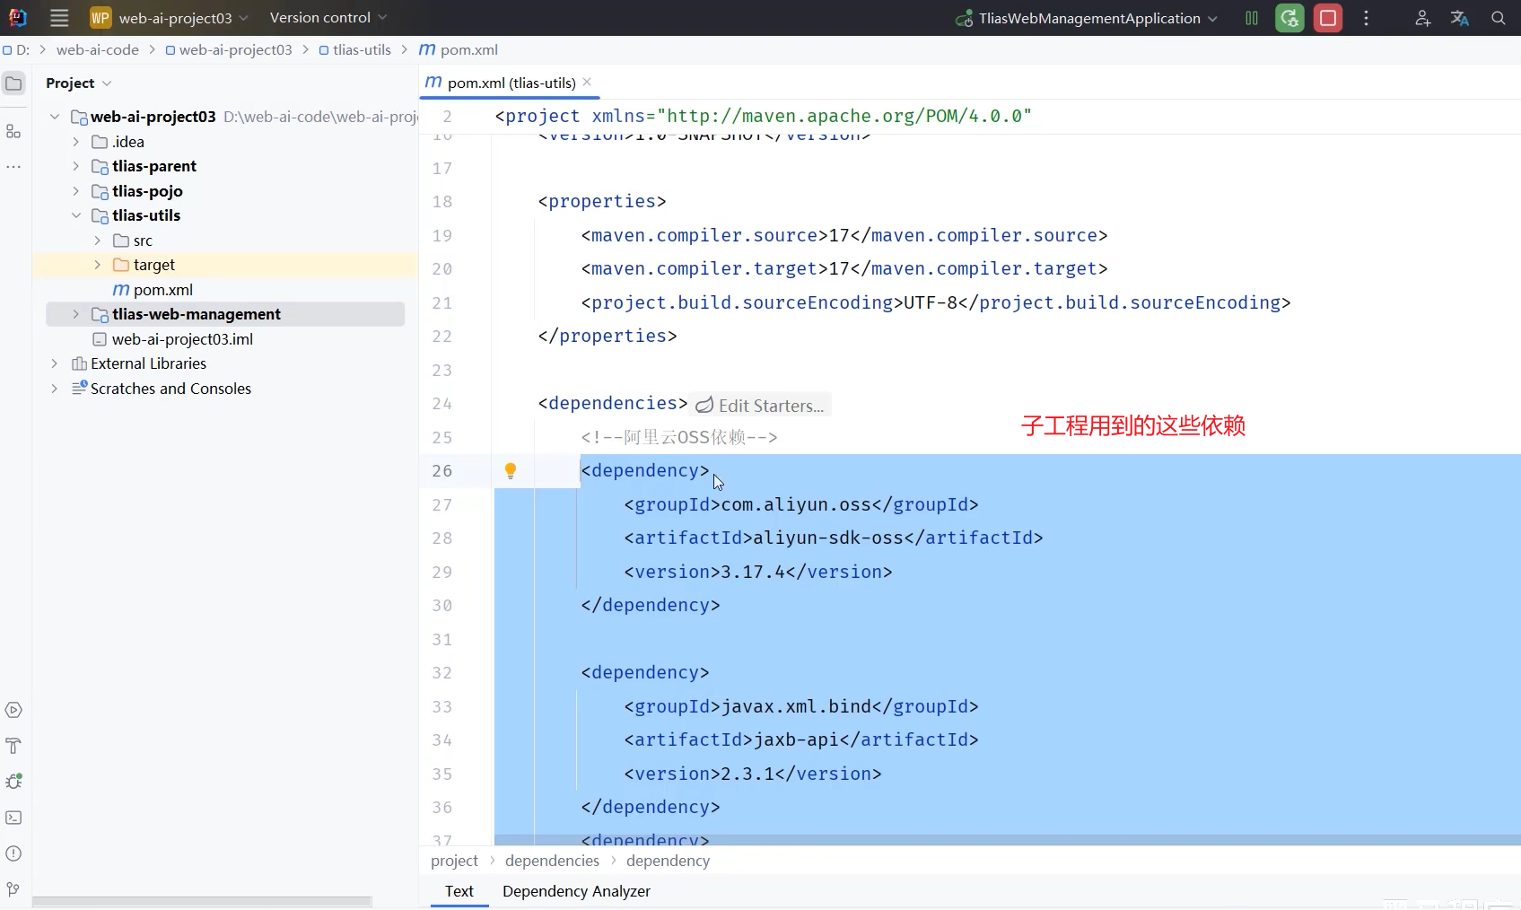This screenshot has height=910, width=1521.
Task: Click the jaxb-api artifactId line
Action: click(801, 740)
